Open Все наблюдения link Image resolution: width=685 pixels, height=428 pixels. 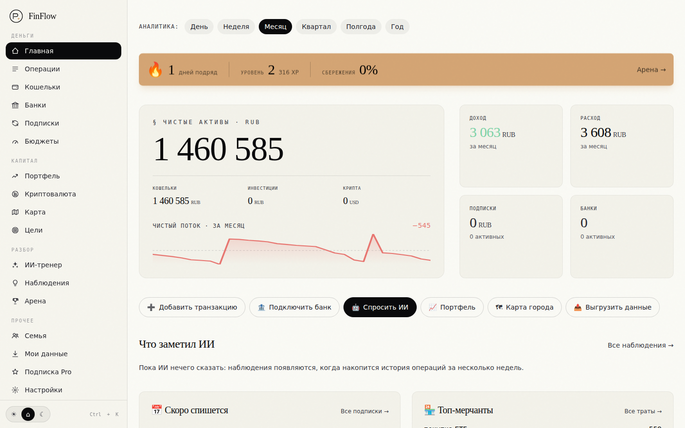[640, 345]
